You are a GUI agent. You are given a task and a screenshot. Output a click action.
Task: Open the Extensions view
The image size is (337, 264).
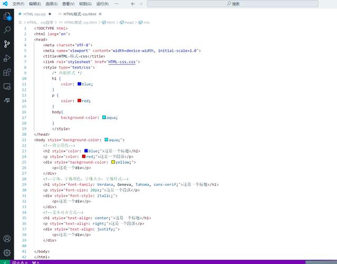pyautogui.click(x=7, y=72)
